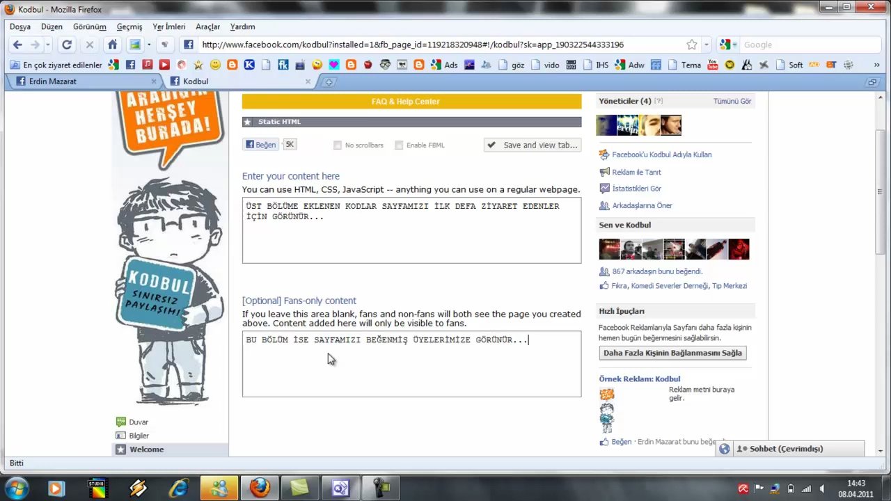891x501 pixels.
Task: Click the Facebook Beğen button
Action: coord(261,145)
